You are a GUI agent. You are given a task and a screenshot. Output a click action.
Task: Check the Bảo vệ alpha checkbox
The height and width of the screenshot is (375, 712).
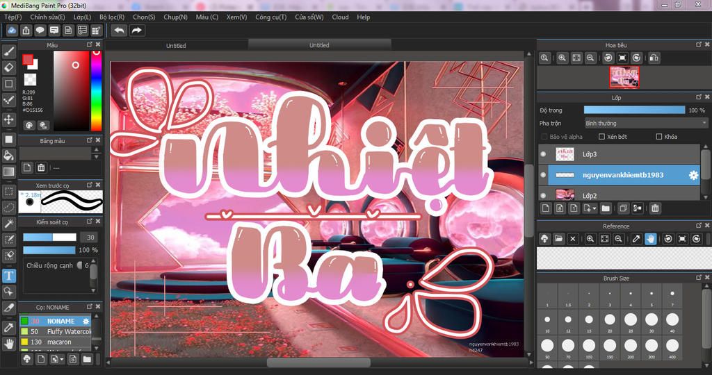[544, 137]
